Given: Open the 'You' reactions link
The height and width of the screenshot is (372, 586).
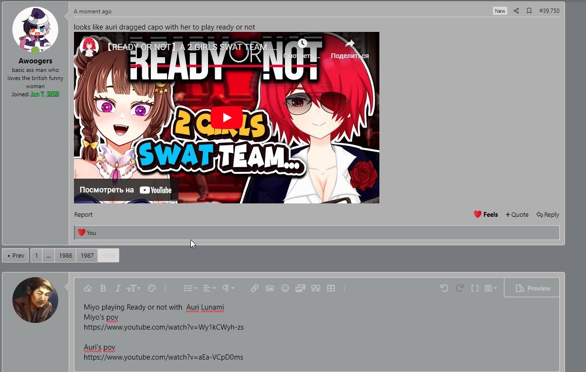Looking at the screenshot, I should point(91,233).
